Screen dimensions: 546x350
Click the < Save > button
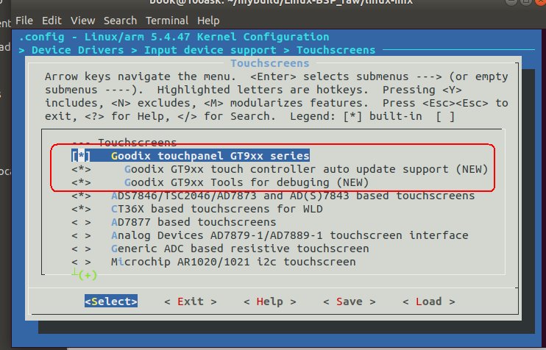tap(350, 301)
